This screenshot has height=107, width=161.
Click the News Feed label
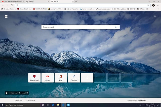[19, 100]
